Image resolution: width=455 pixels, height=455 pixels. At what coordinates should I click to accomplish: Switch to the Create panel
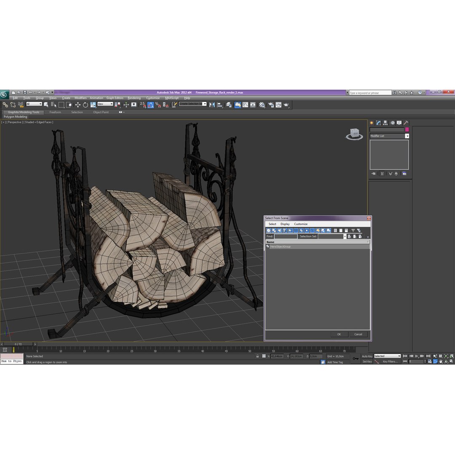pyautogui.click(x=372, y=123)
